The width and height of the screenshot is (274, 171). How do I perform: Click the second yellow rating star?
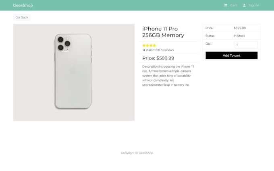(x=147, y=45)
